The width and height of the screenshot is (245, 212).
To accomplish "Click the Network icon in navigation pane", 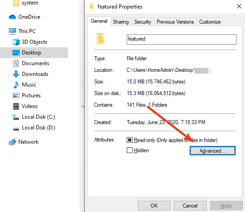I will 12,142.
